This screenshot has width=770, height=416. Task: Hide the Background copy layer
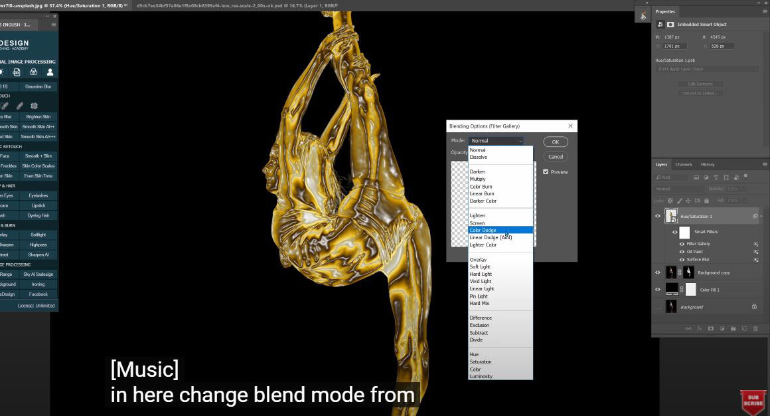click(658, 272)
